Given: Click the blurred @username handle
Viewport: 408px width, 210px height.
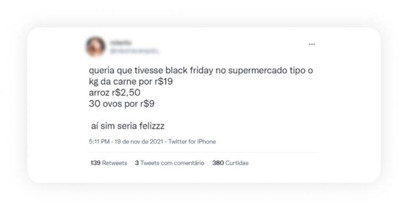Looking at the screenshot, I should click(x=134, y=51).
